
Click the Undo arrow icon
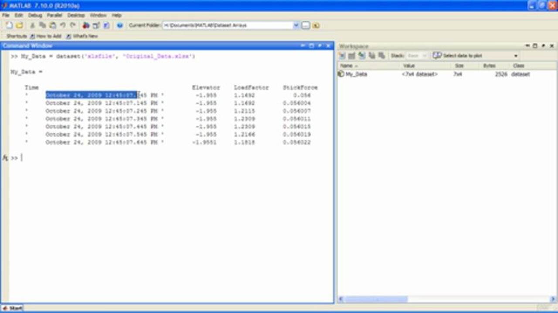[x=63, y=26]
